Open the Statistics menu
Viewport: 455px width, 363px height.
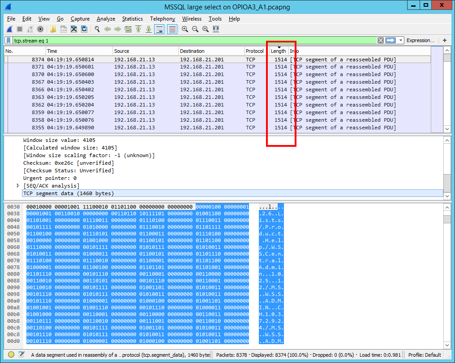click(132, 19)
